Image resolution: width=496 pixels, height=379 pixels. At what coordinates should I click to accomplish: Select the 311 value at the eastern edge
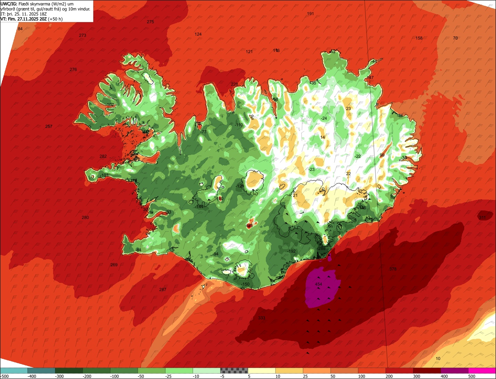(x=482, y=218)
